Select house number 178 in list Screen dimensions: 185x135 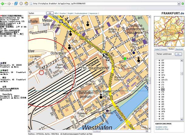[x=163, y=94]
